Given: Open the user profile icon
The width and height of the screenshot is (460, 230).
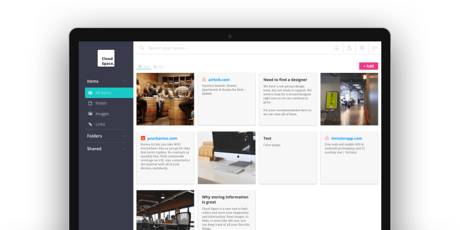Looking at the screenshot, I should pos(349,48).
